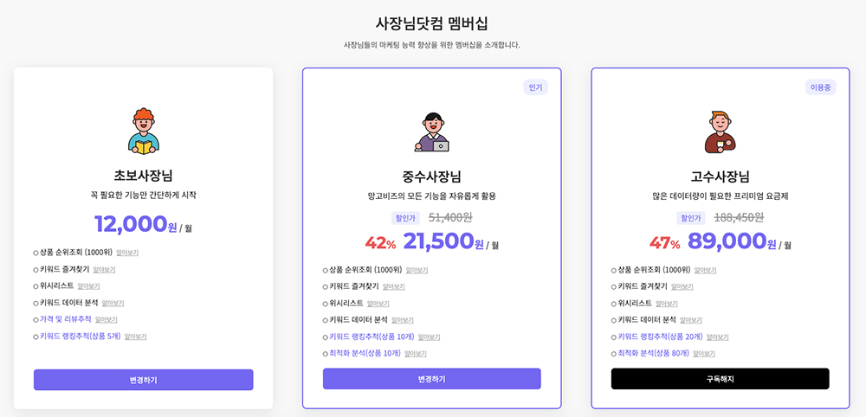Click the 고수사장님 character avatar holding cup
This screenshot has width=866, height=417.
point(721,132)
